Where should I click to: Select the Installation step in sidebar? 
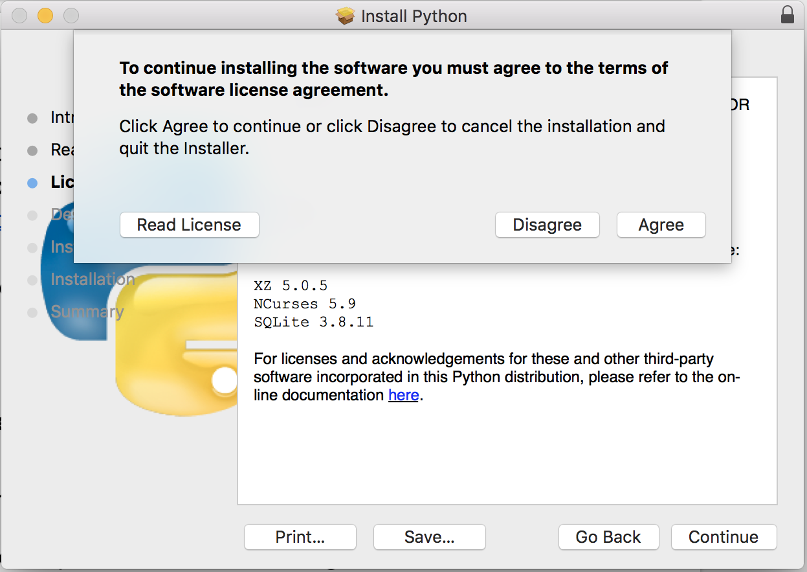[93, 279]
